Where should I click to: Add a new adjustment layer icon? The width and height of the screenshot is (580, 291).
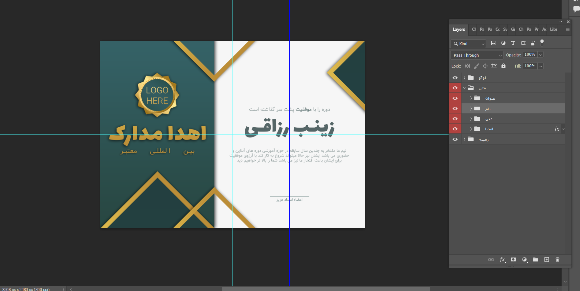[x=524, y=260]
